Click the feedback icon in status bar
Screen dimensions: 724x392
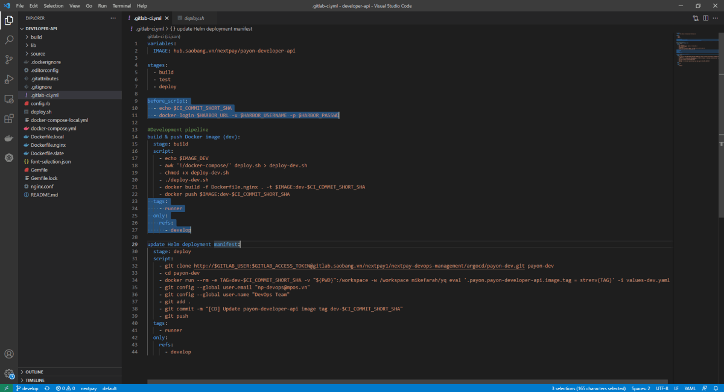pyautogui.click(x=705, y=388)
